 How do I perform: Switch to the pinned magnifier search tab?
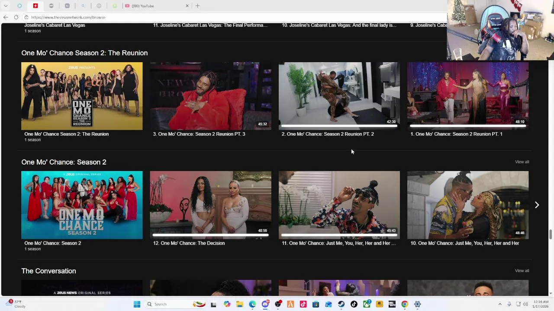83,6
